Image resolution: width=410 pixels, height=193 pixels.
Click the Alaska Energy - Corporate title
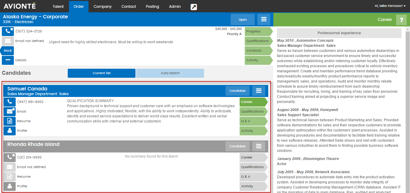pos(36,17)
